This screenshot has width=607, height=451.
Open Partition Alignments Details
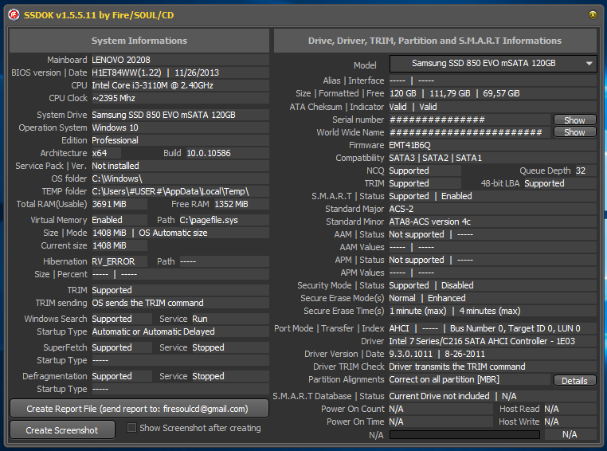click(x=574, y=381)
